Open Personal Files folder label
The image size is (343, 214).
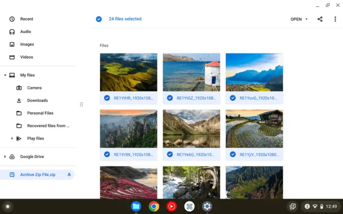click(40, 113)
